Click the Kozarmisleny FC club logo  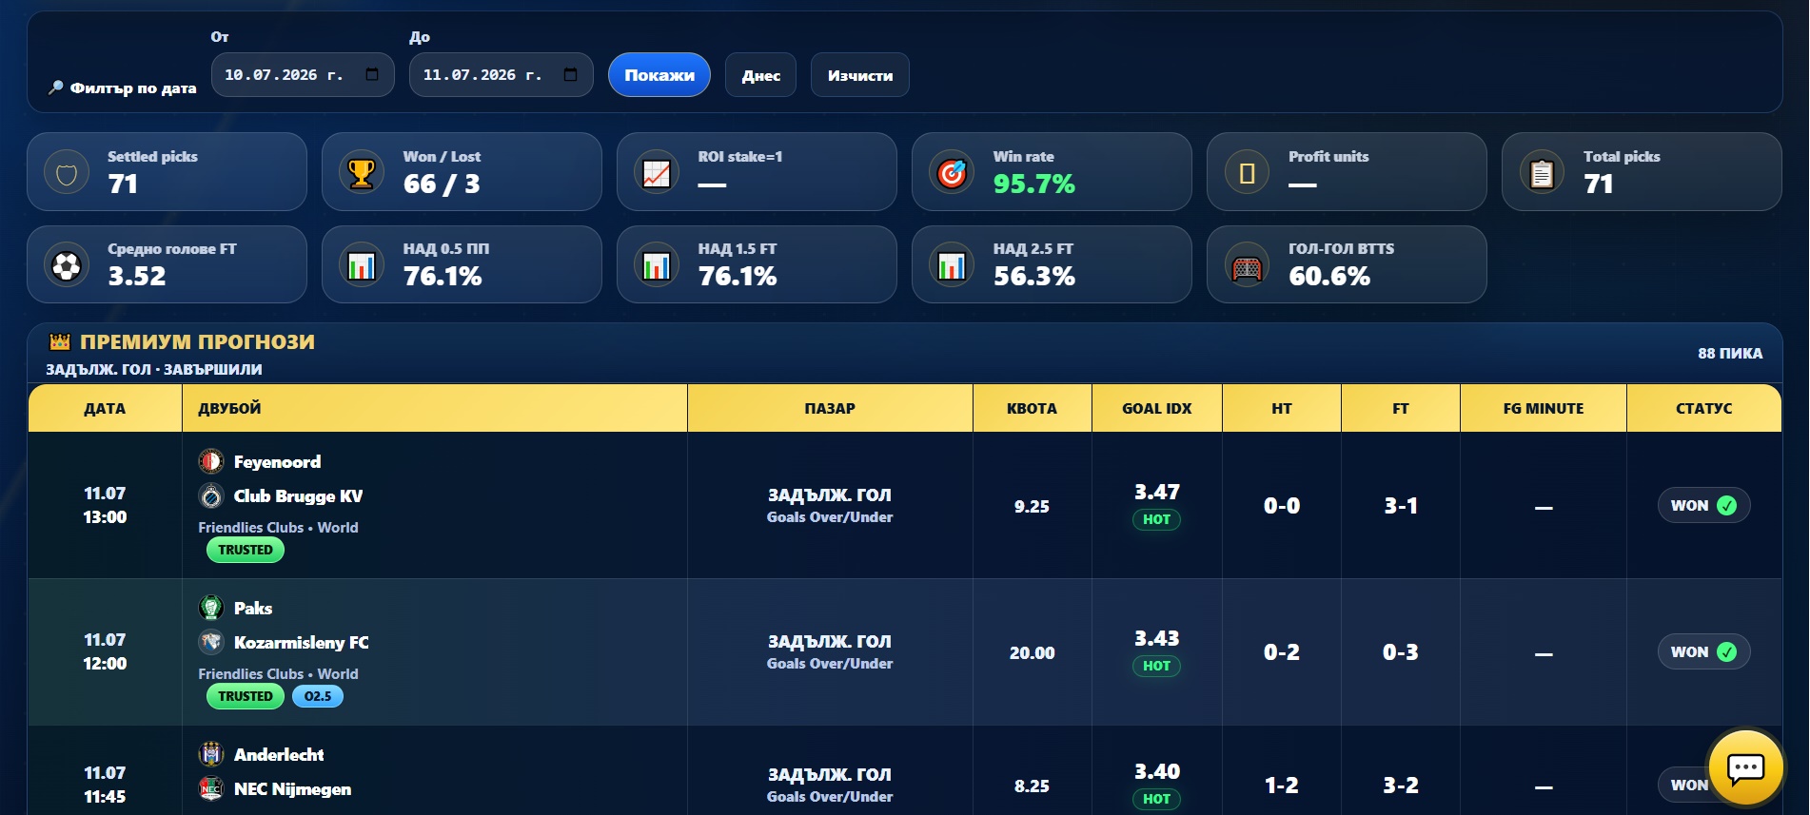[211, 643]
